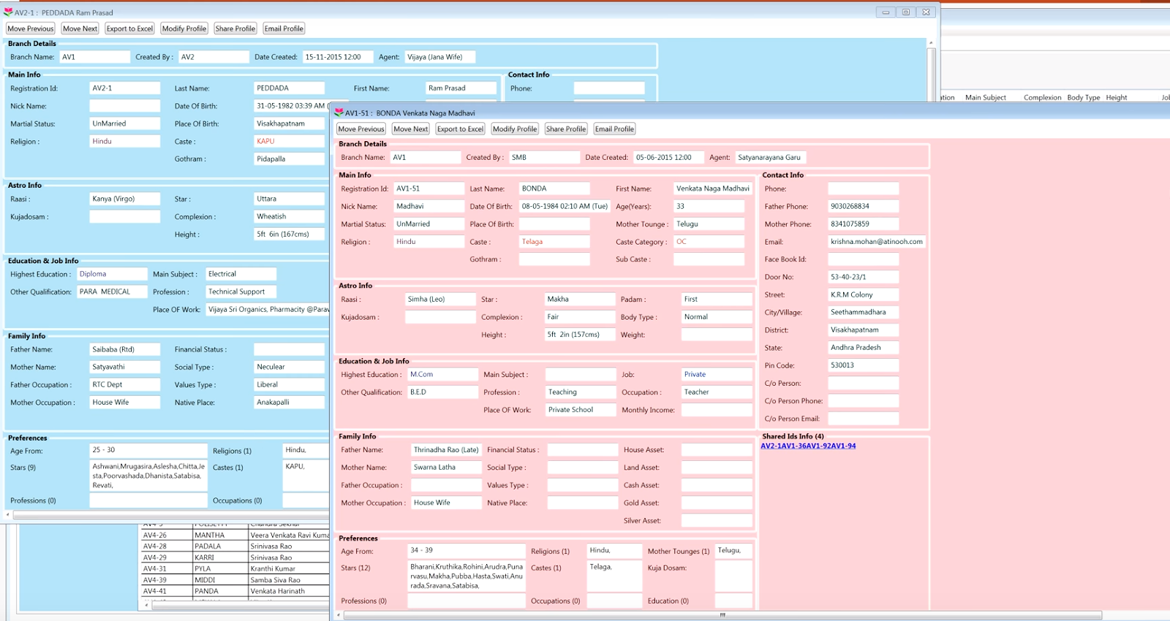
Task: Click the First Name field Venkata Naga Madhavi
Action: pos(712,188)
